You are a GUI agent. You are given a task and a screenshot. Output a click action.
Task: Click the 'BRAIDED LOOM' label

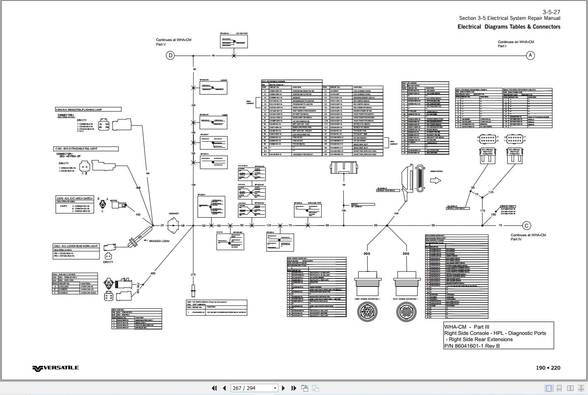pos(159,241)
